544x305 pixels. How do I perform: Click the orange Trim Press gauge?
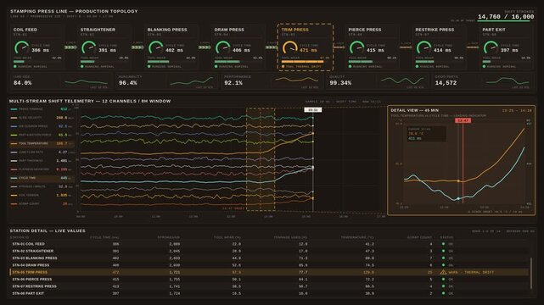[x=289, y=47]
